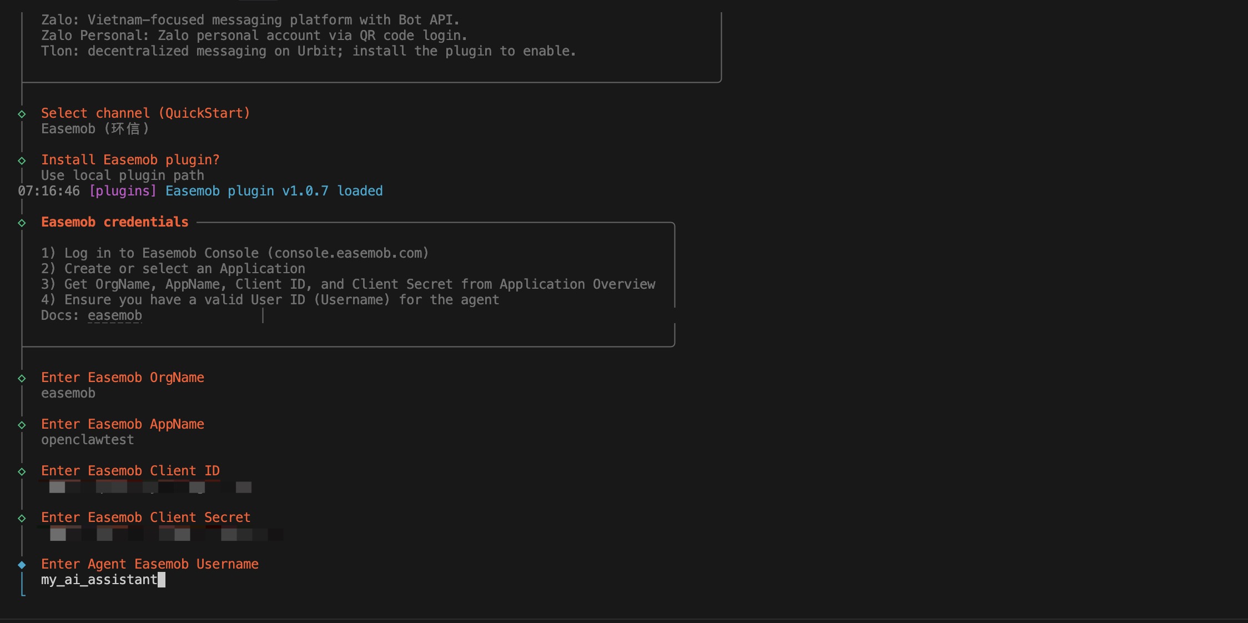Open the easemob Docs link
The image size is (1248, 623).
[114, 315]
